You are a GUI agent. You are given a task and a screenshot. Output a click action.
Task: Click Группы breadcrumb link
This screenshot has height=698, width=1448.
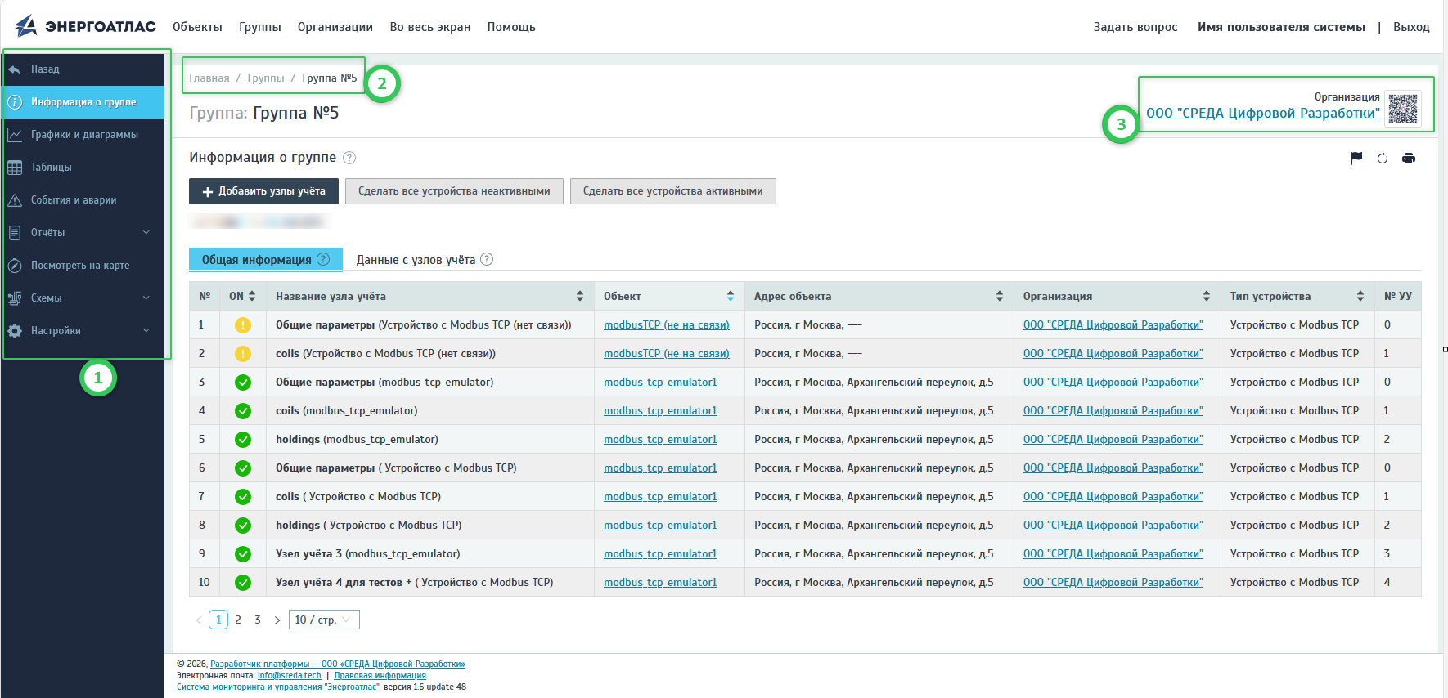coord(266,78)
